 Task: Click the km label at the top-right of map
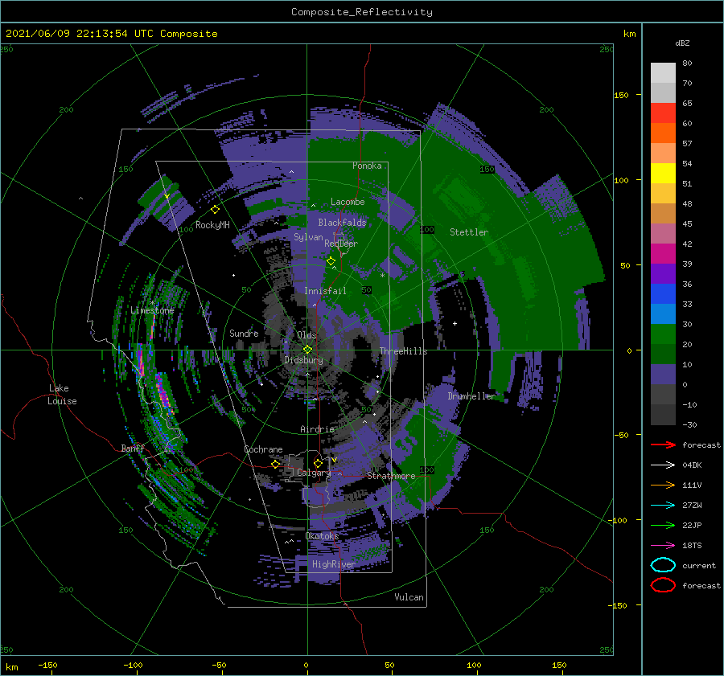(x=629, y=34)
